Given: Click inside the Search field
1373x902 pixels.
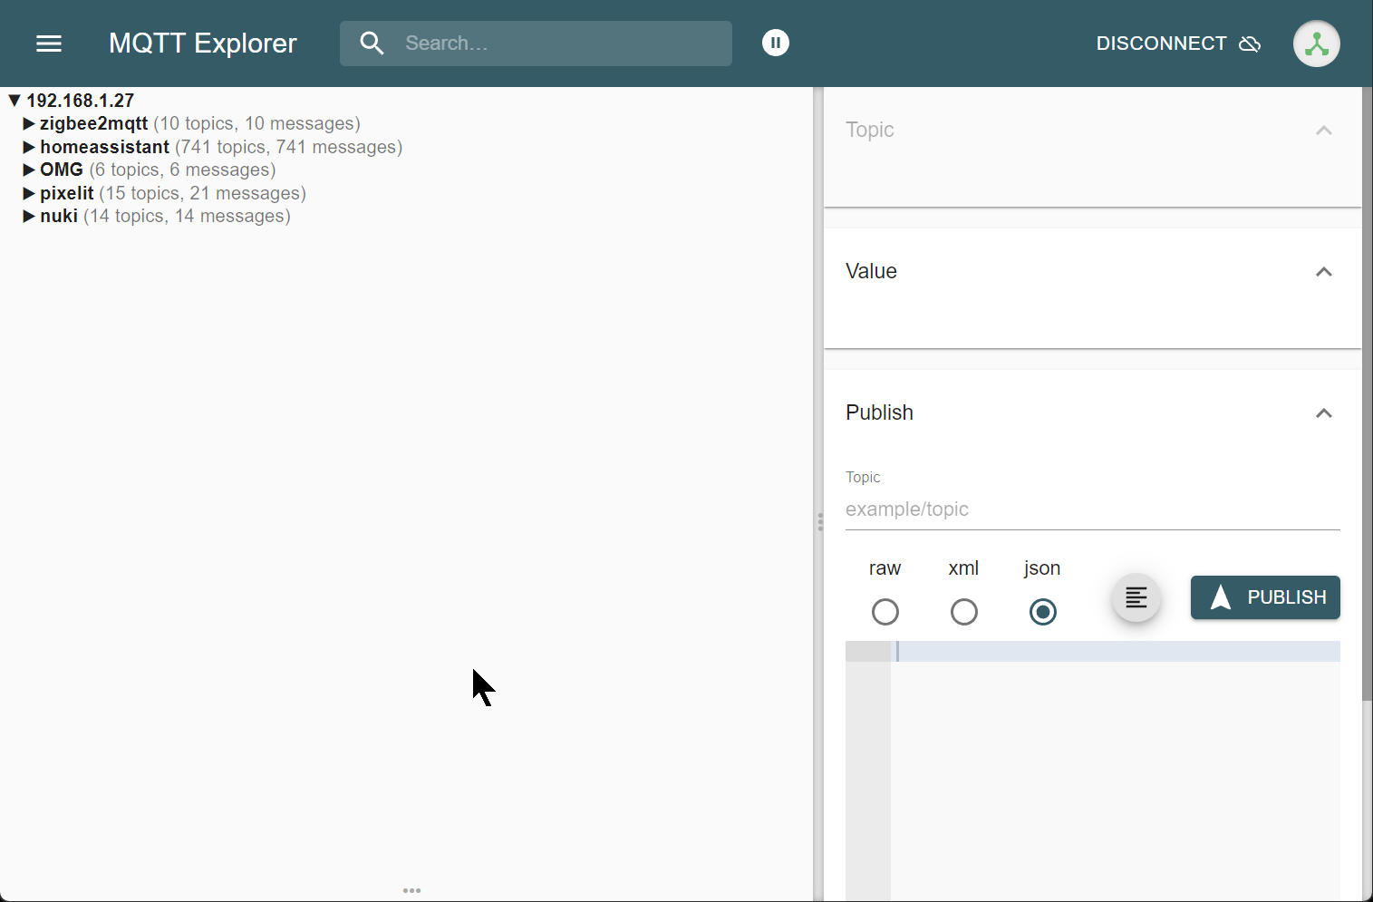Looking at the screenshot, I should point(562,44).
